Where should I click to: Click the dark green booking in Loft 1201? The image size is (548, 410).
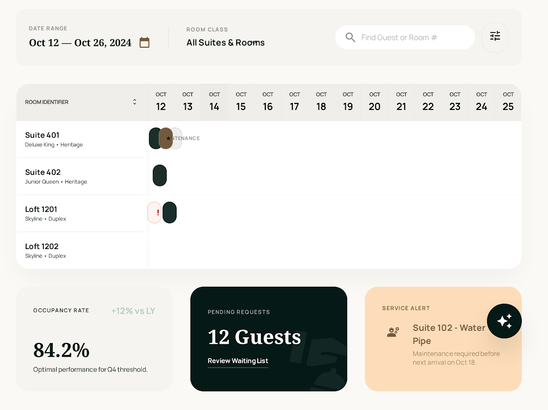coord(169,212)
